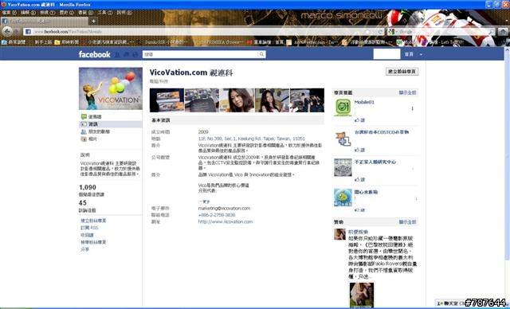This screenshot has height=309, width=510.
Task: Like the COSTCO page with thumbs-up
Action: [359, 150]
